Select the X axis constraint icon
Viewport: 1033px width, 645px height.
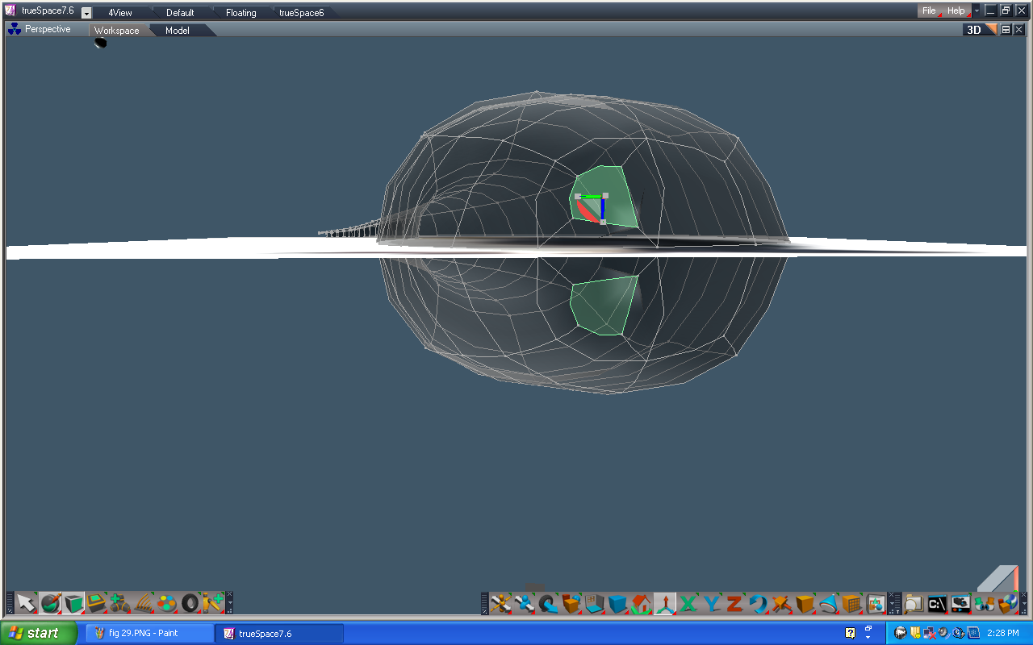pos(687,602)
